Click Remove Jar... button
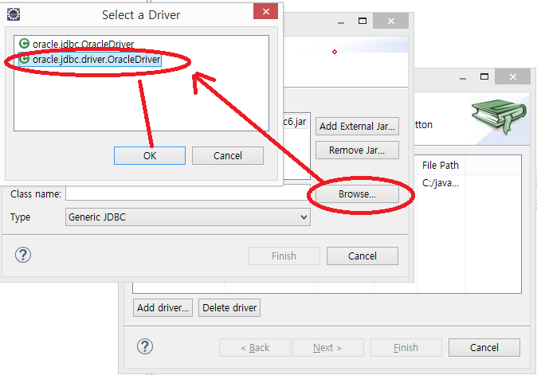The height and width of the screenshot is (375, 537). (357, 150)
